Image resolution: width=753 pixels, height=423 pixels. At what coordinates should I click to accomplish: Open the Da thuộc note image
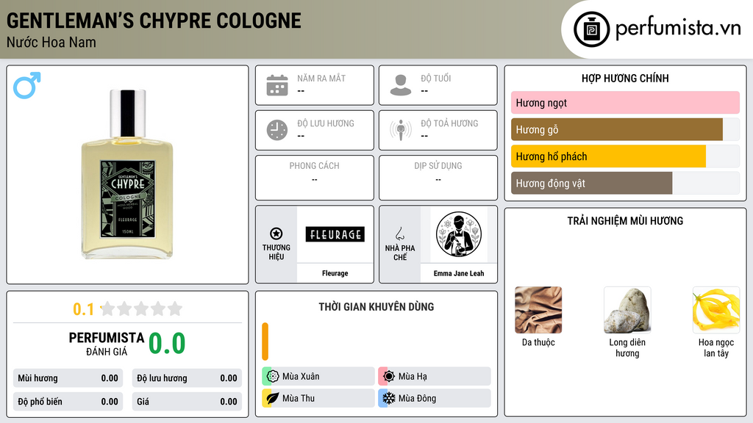tap(538, 310)
